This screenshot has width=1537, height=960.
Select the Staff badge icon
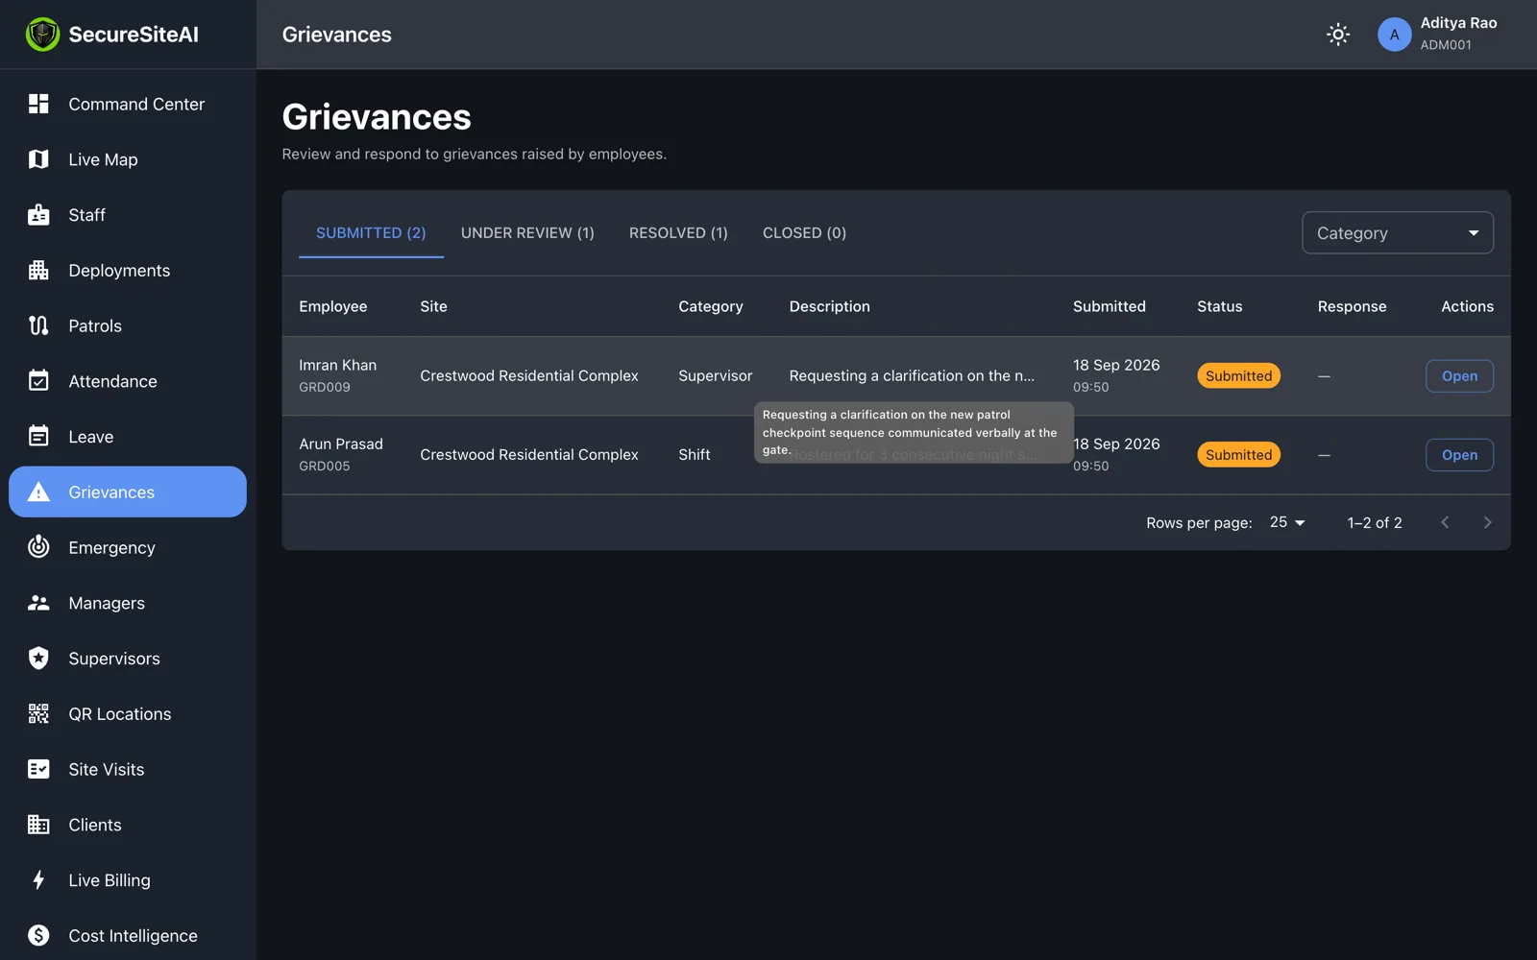coord(38,215)
